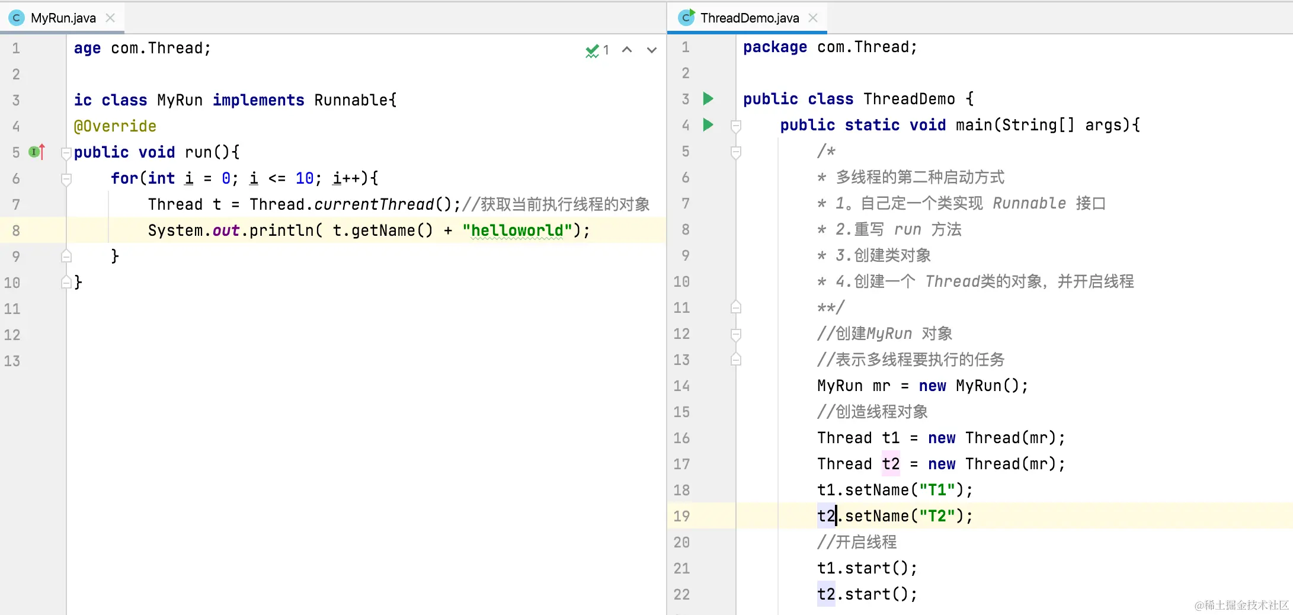The height and width of the screenshot is (615, 1293).
Task: Click the package keyword in ThreadDemo
Action: tap(775, 47)
